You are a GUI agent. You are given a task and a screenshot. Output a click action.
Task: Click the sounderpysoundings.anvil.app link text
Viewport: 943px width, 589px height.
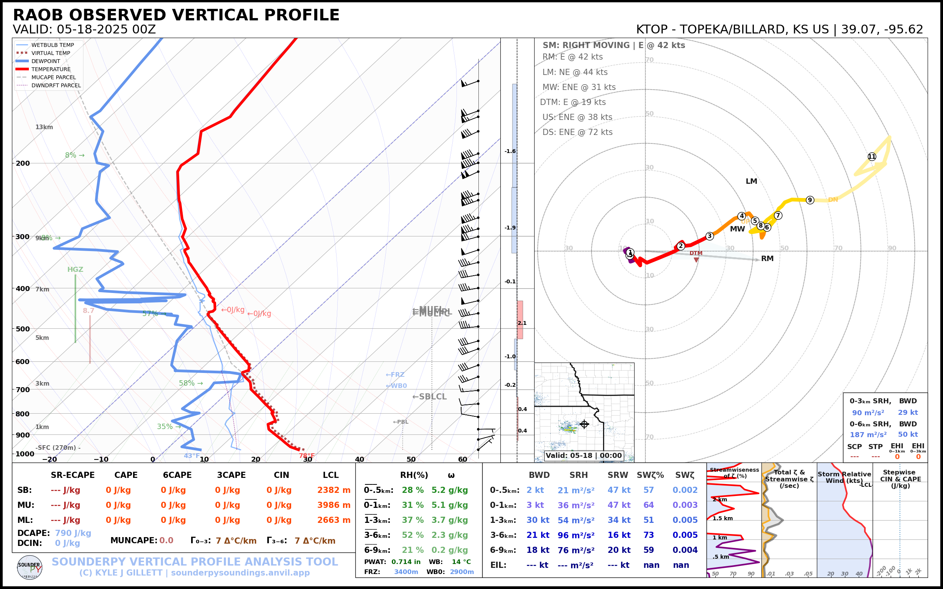(x=240, y=572)
